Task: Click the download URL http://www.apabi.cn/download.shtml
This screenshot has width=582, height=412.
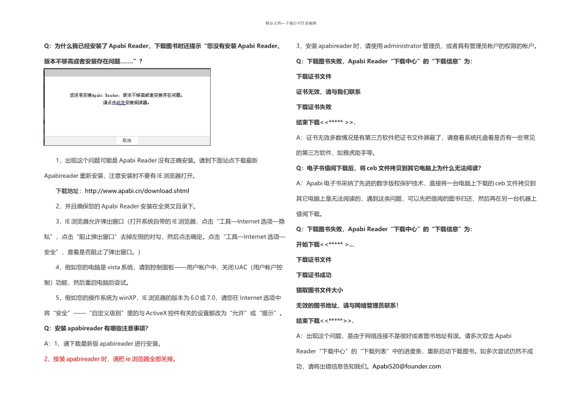Action: click(137, 191)
